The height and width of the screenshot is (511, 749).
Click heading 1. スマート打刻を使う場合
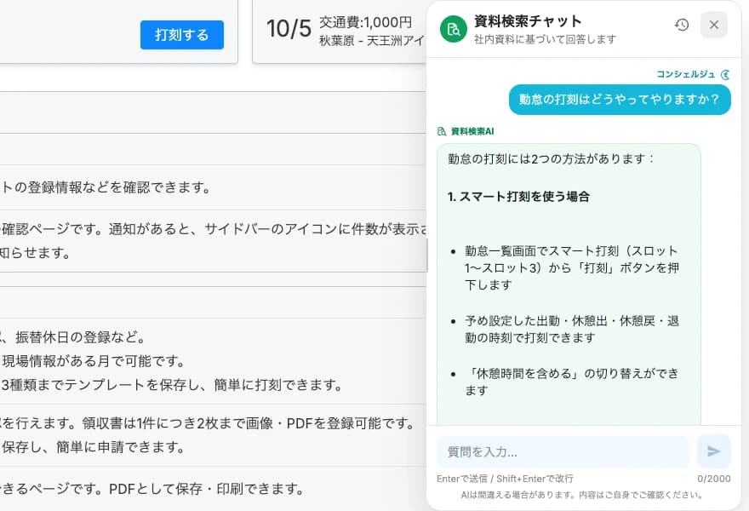(518, 197)
